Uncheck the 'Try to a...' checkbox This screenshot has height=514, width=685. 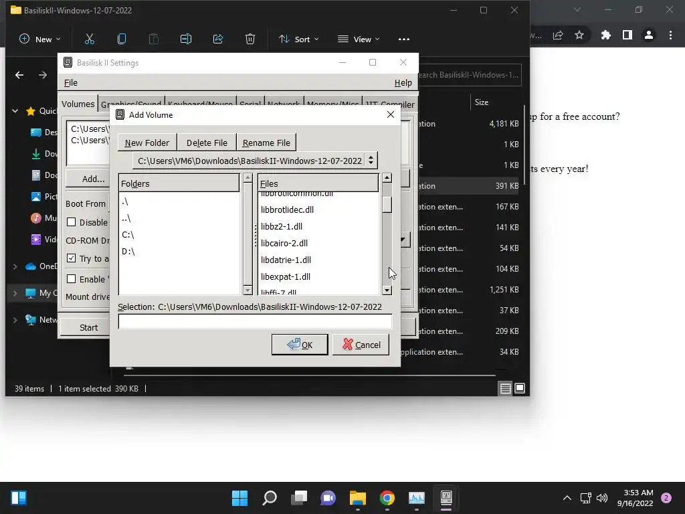click(x=71, y=258)
